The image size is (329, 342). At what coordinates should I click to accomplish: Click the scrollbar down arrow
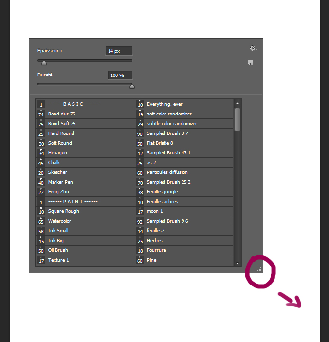pos(238,263)
